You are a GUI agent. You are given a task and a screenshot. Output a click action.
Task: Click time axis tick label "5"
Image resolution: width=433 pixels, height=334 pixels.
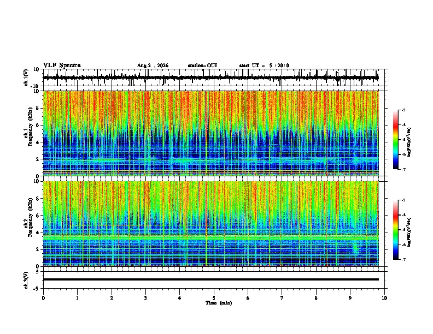[x=214, y=298]
